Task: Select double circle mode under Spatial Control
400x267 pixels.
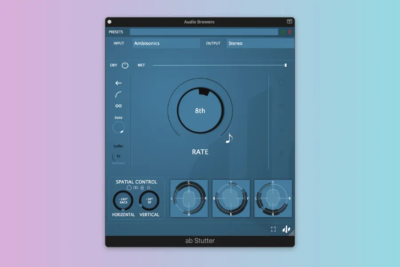Action: click(136, 188)
